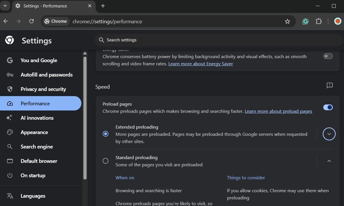Open Learn more about preload pages link

coord(278,111)
